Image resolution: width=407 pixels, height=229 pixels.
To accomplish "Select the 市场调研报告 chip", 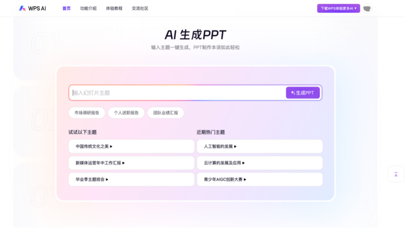I will tap(86, 112).
